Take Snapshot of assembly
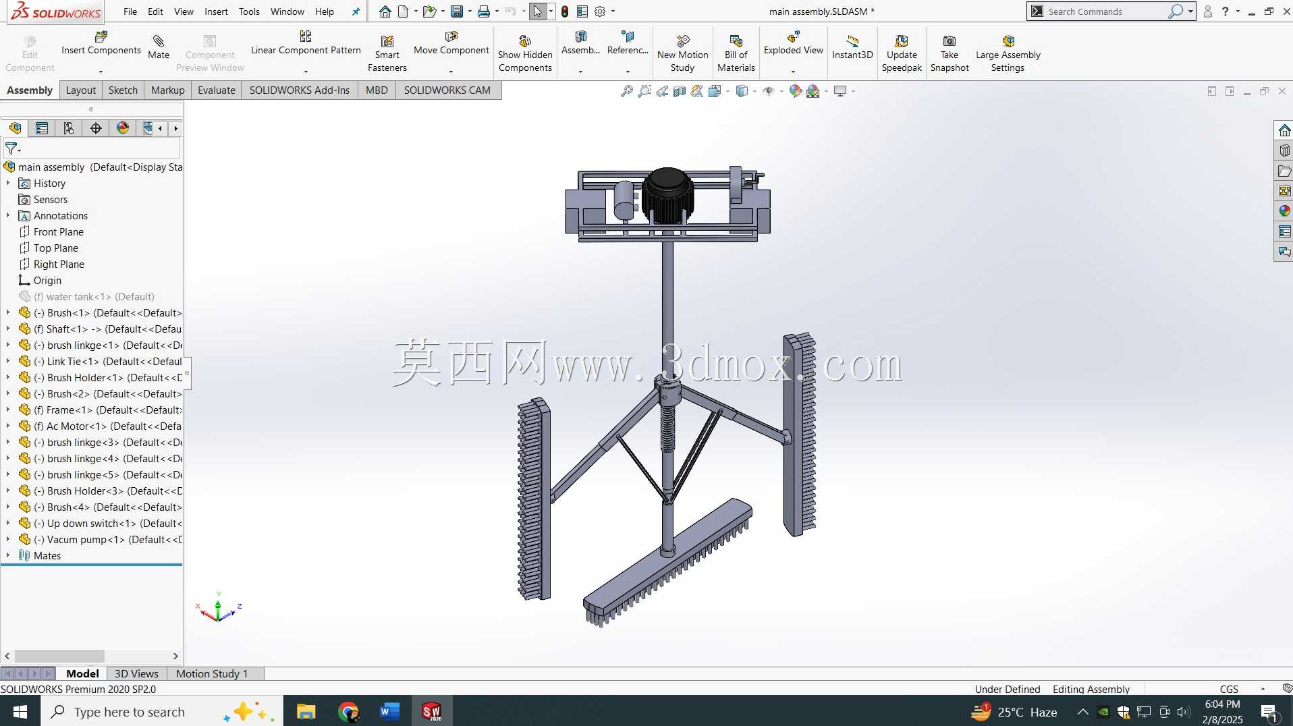This screenshot has width=1293, height=726. tap(949, 54)
